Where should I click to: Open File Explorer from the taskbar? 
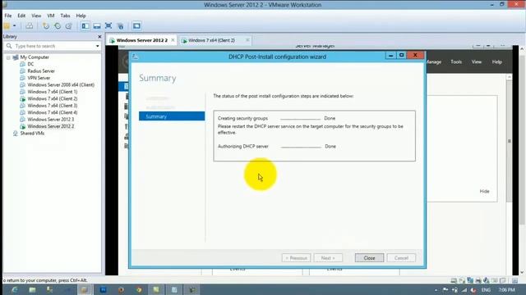pos(32,289)
